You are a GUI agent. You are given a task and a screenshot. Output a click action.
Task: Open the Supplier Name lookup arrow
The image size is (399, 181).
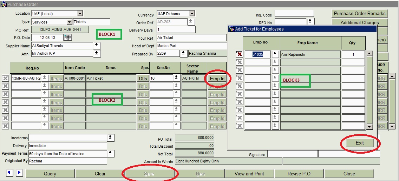pos(97,46)
